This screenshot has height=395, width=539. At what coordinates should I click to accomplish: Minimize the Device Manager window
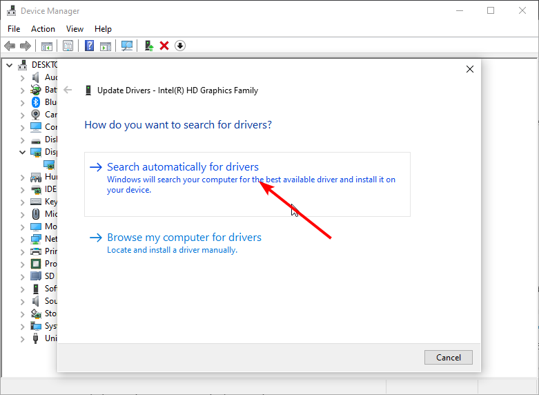click(x=459, y=10)
